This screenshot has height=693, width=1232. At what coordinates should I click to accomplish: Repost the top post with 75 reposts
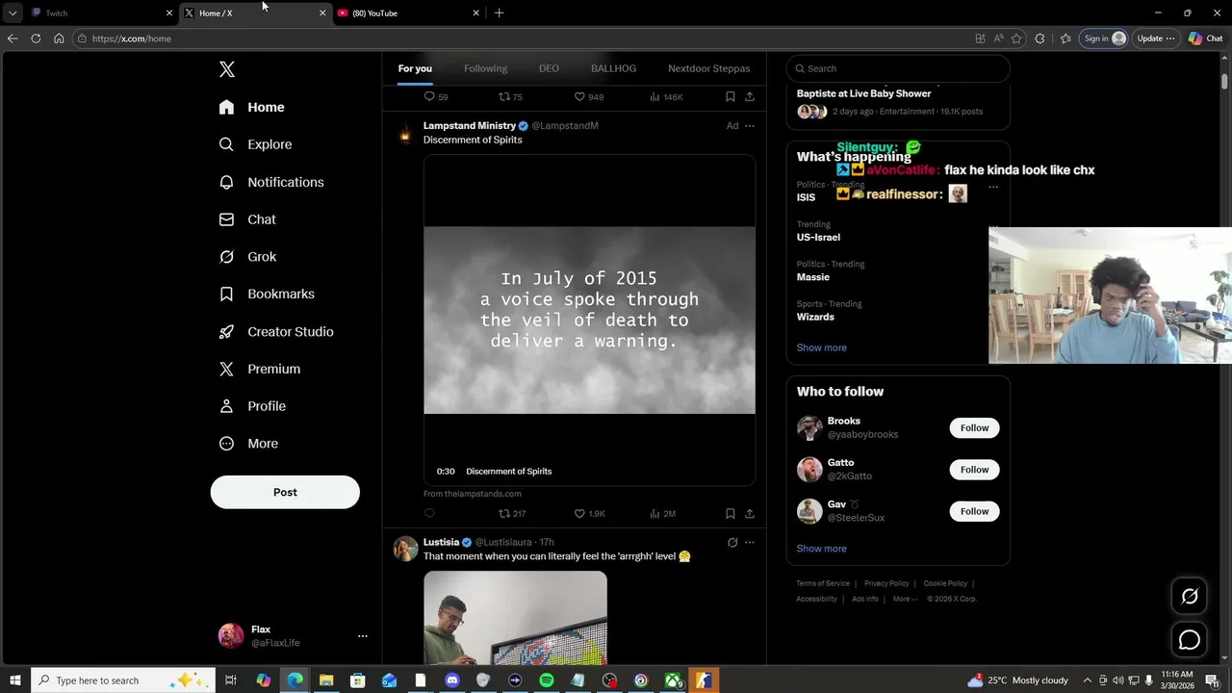coord(510,97)
